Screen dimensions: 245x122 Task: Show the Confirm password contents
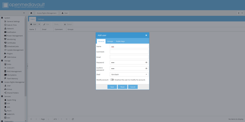tap(146, 68)
